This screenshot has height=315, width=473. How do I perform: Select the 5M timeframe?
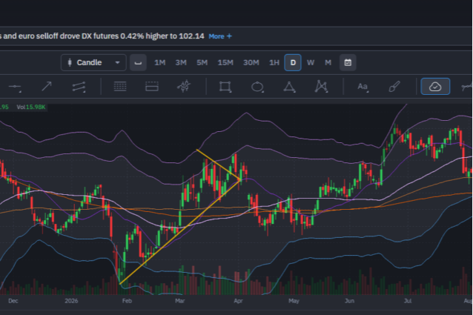pos(202,63)
